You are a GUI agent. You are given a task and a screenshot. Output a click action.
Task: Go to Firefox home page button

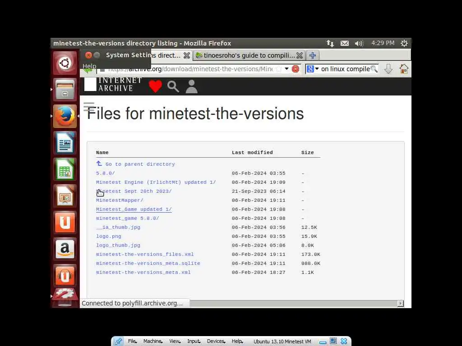[404, 69]
